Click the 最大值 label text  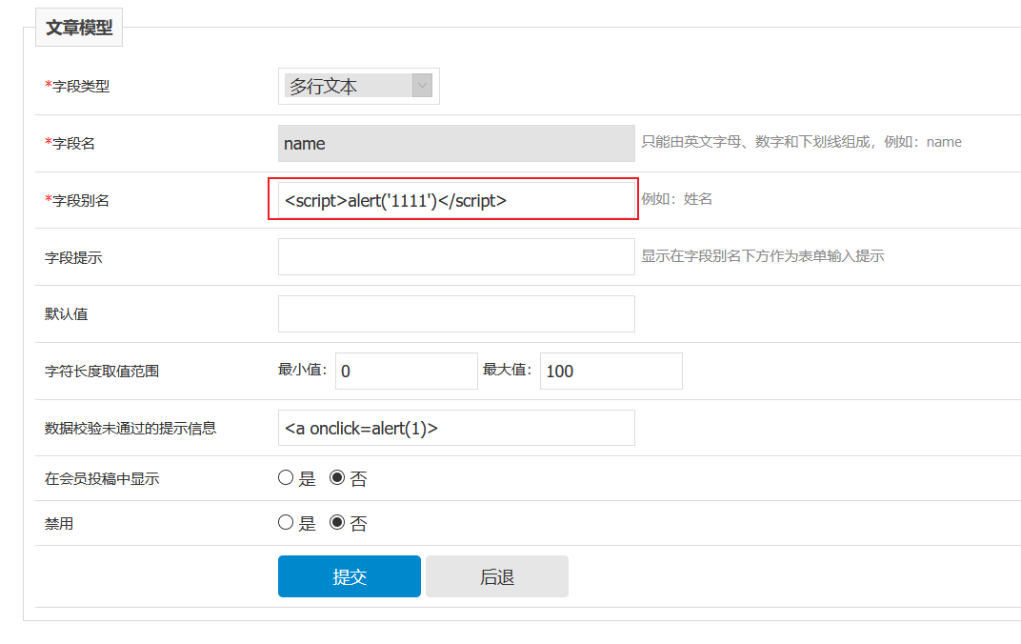point(508,370)
